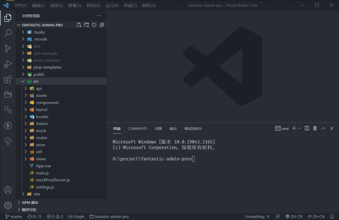Screen dimensions: 339x220
Task: Open the Run and Debug view
Action: pos(8,64)
